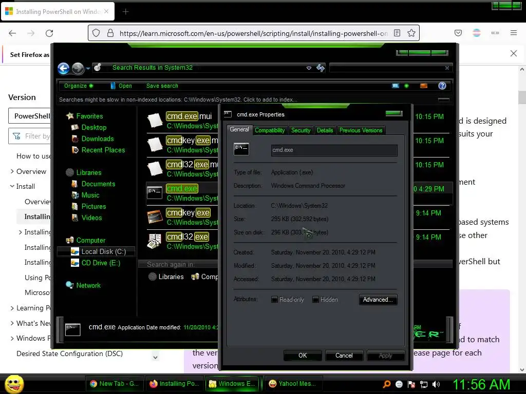Switch to Yahoo! Messenger taskbar button

[293, 384]
